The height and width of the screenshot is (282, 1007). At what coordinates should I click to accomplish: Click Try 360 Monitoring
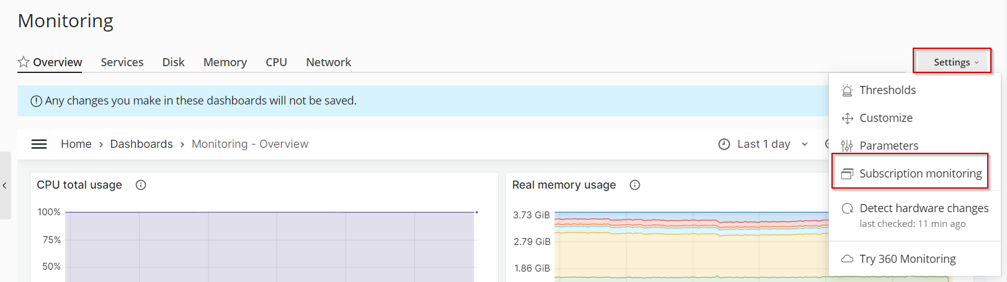point(907,259)
